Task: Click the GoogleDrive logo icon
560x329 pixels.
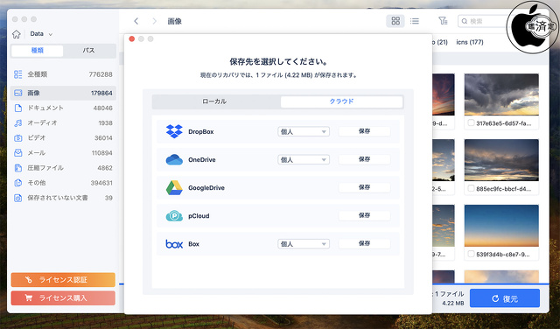Action: point(174,188)
